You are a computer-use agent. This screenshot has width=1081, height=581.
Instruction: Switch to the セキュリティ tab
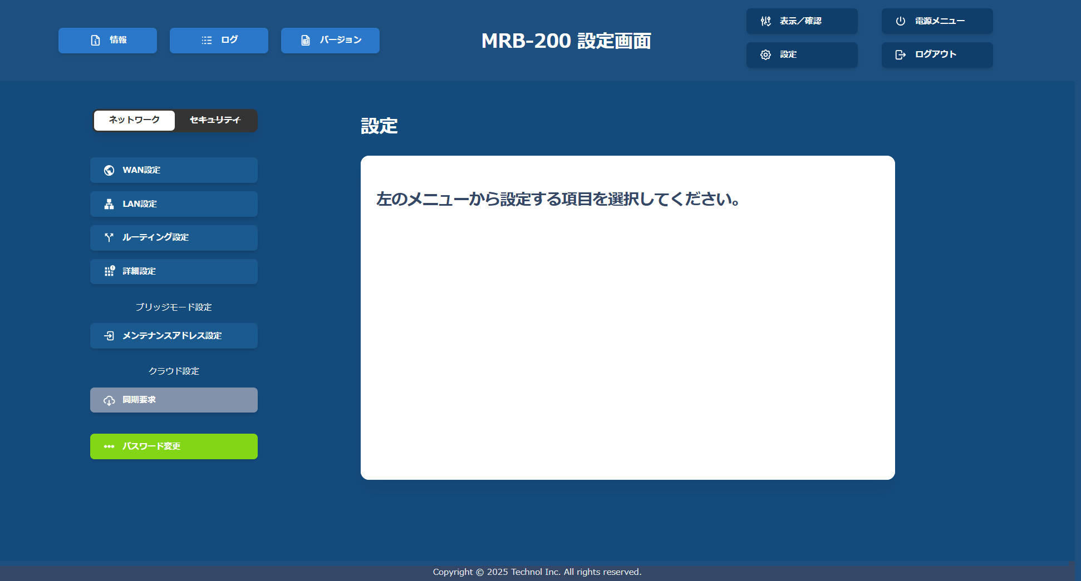coord(215,120)
